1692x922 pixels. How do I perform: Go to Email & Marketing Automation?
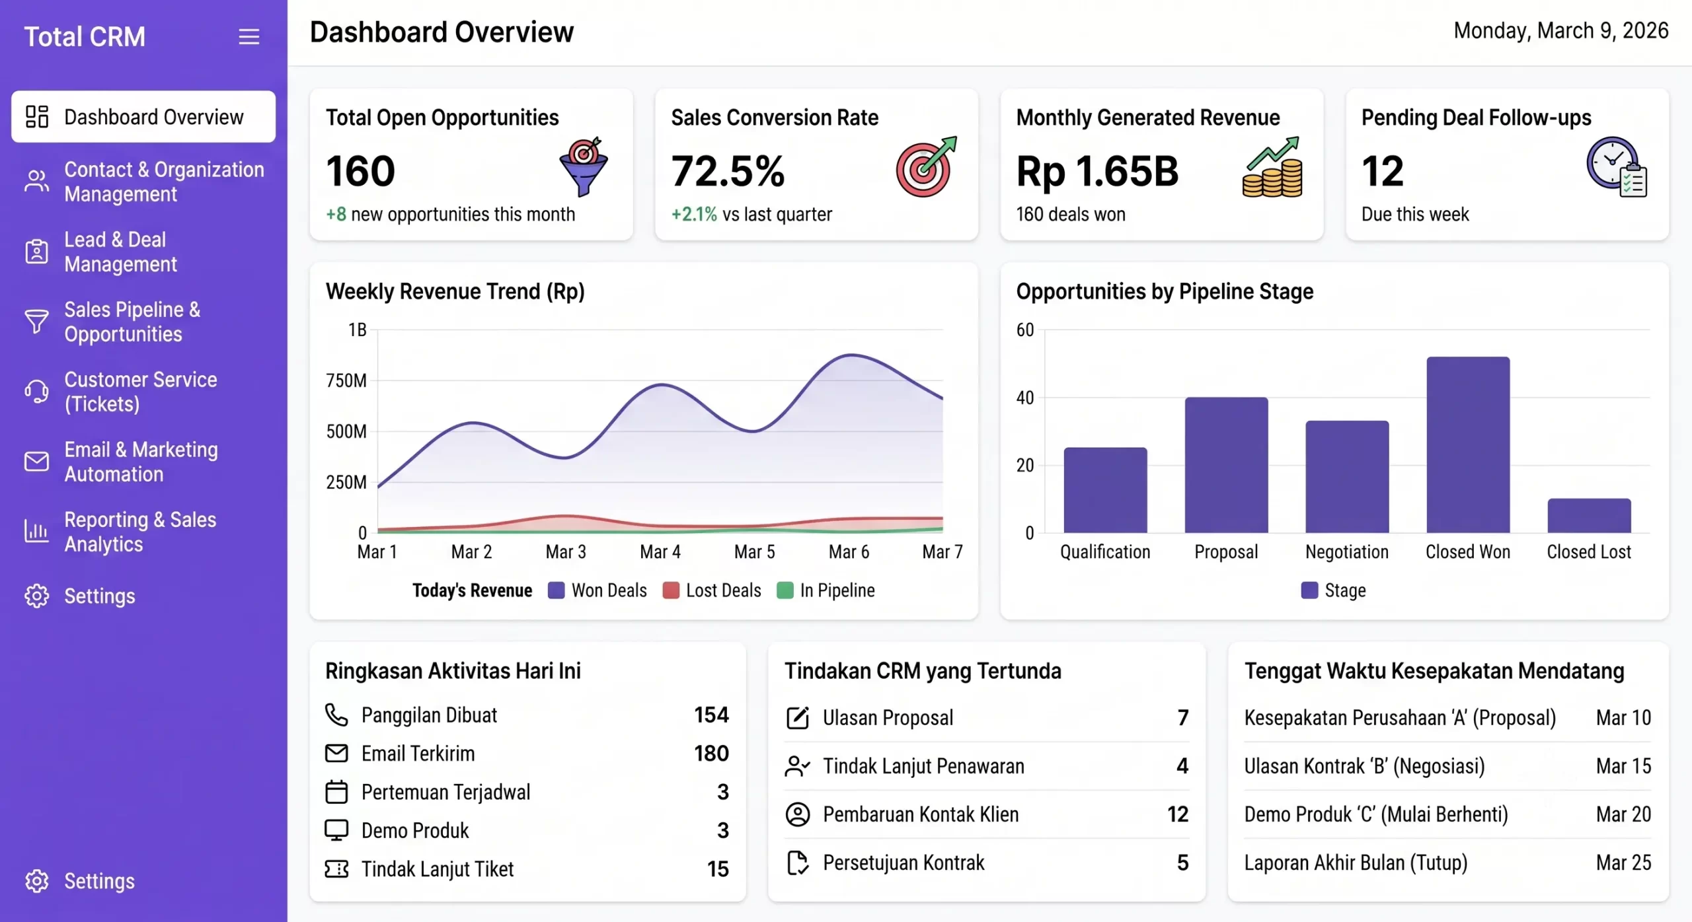click(143, 462)
